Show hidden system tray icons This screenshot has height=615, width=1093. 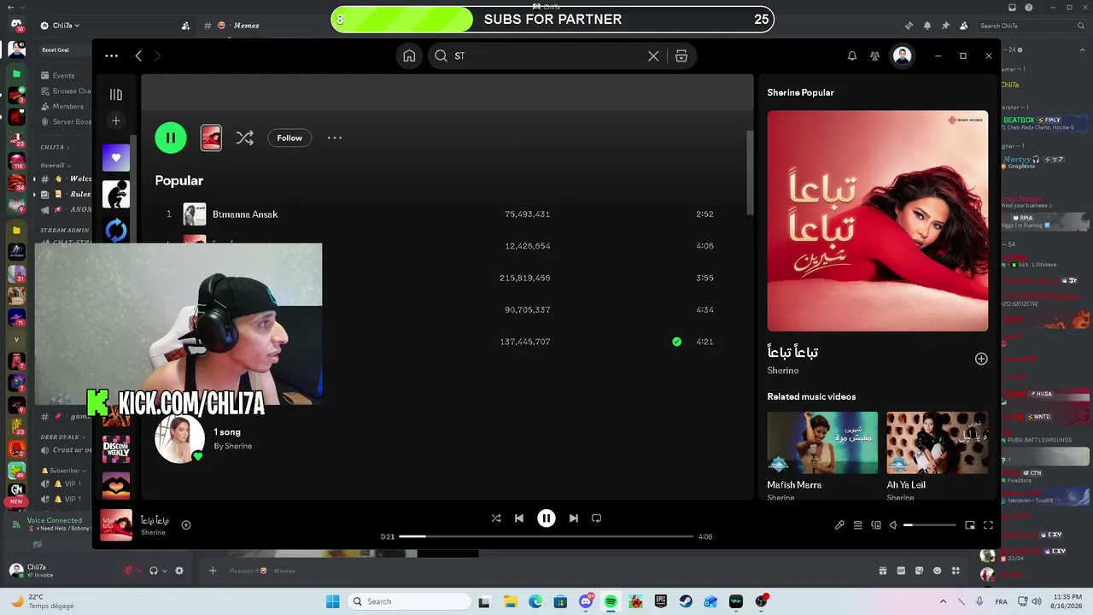click(x=943, y=601)
